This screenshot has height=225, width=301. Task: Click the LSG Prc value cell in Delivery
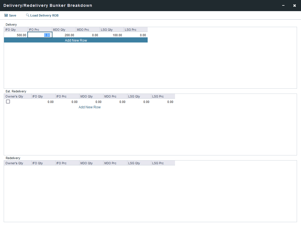[136, 35]
